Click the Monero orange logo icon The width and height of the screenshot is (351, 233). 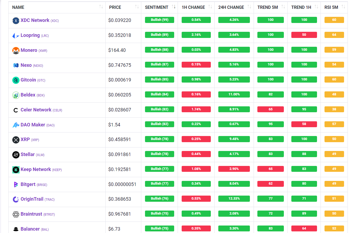[x=16, y=51]
